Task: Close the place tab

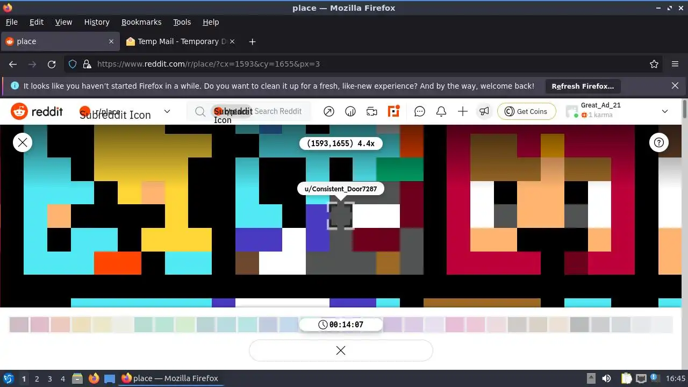Action: coord(111,41)
